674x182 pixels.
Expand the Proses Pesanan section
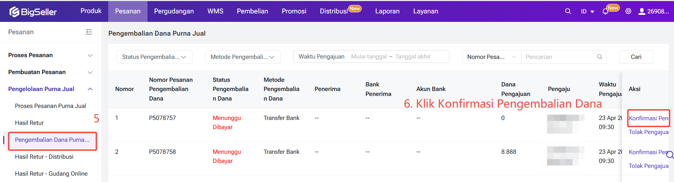[x=90, y=55]
